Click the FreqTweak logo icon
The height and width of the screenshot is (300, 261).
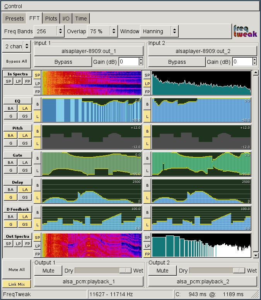(x=245, y=31)
